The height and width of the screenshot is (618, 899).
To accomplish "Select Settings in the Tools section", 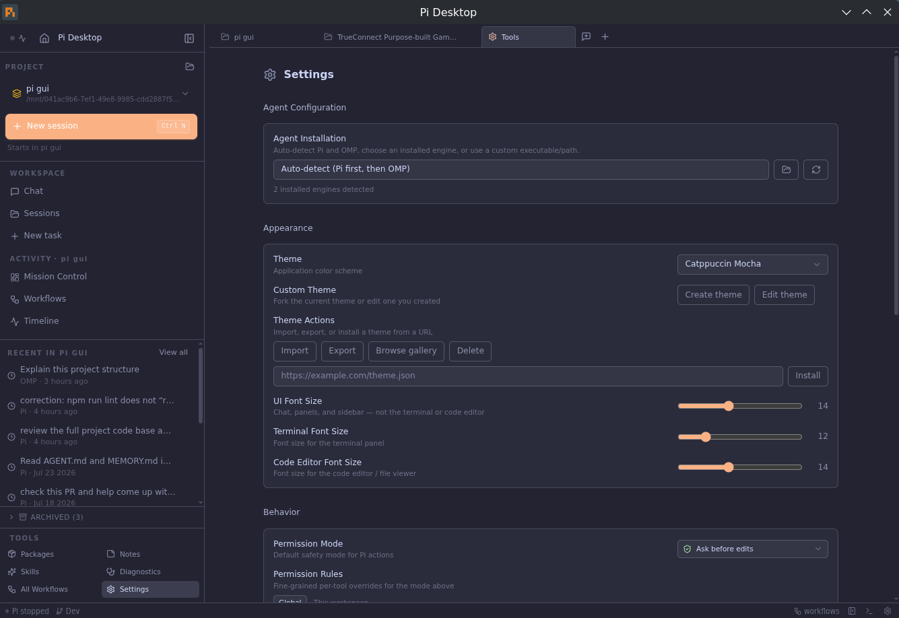I will (150, 589).
